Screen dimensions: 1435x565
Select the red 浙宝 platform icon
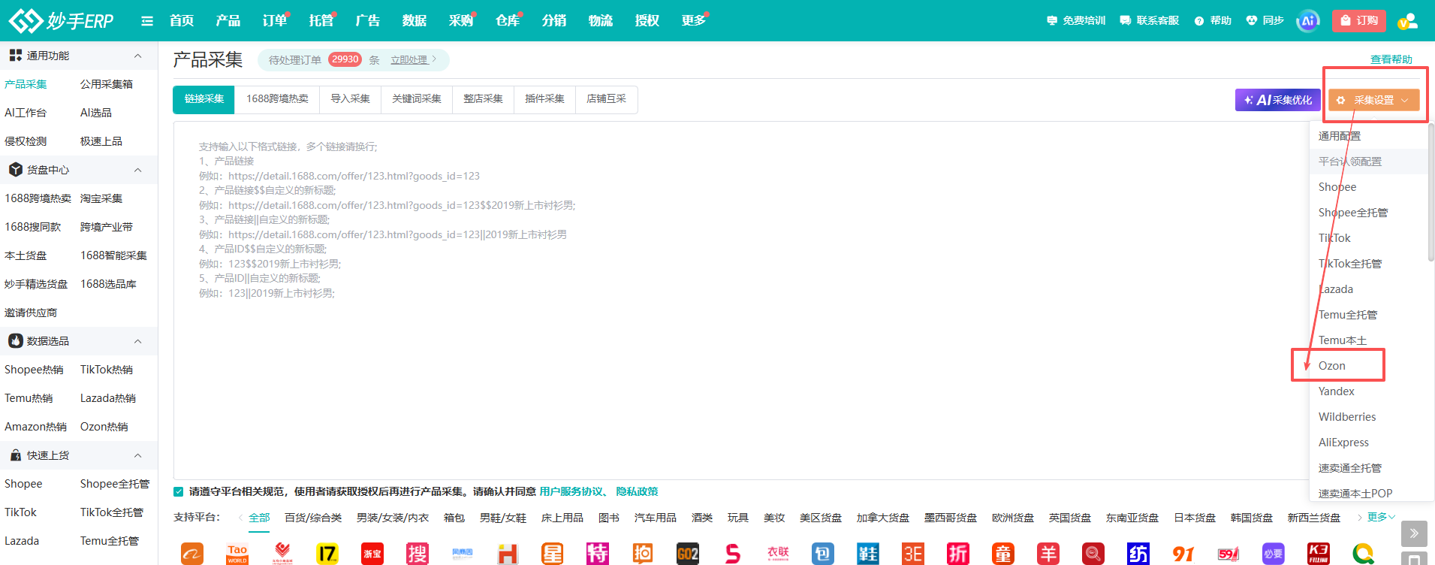click(372, 554)
